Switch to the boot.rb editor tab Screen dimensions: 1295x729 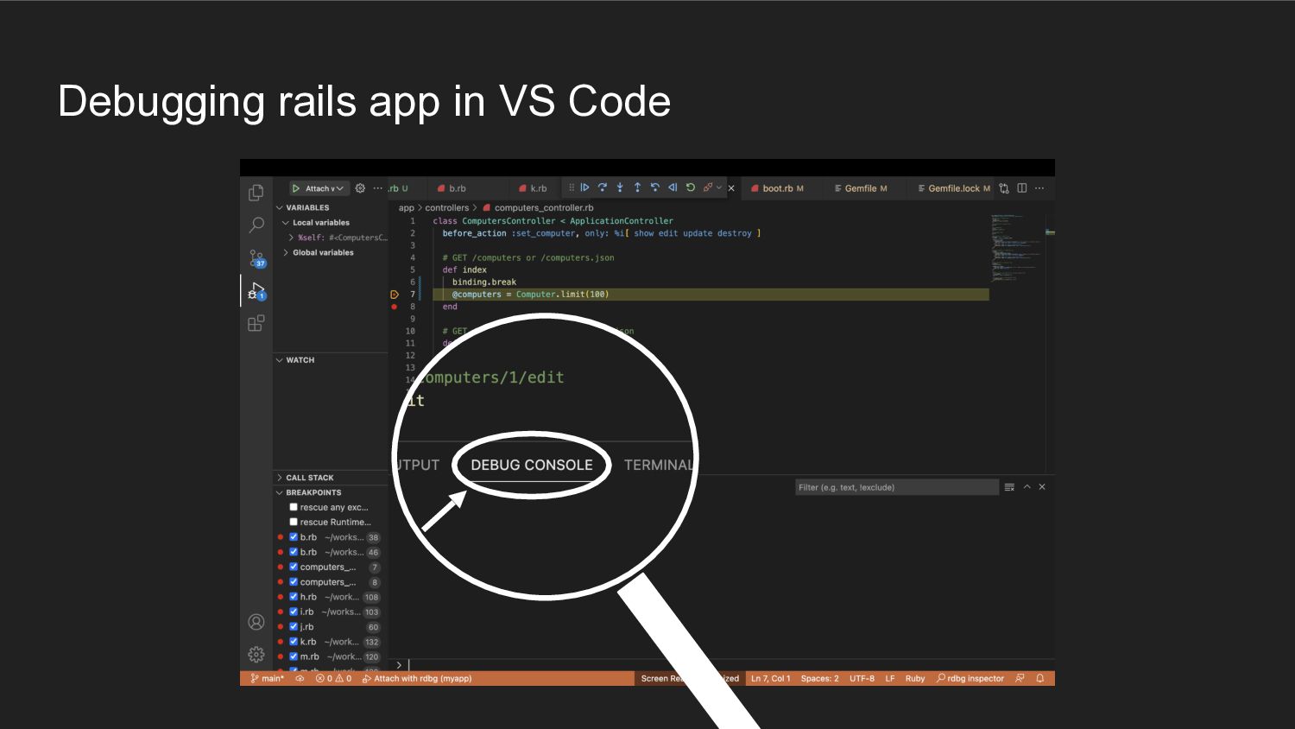(777, 188)
